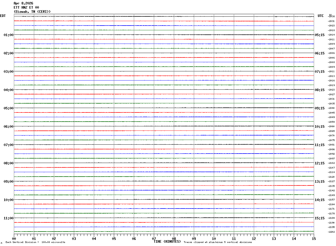
Task: Click the 11:00 EDT time label
Action: pyautogui.click(x=9, y=218)
